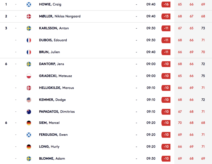
Task: Select round three score 75 for Gradecki
Action: (x=203, y=76)
